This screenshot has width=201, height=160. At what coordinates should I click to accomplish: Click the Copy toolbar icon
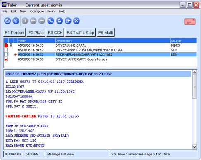pyautogui.click(x=16, y=21)
